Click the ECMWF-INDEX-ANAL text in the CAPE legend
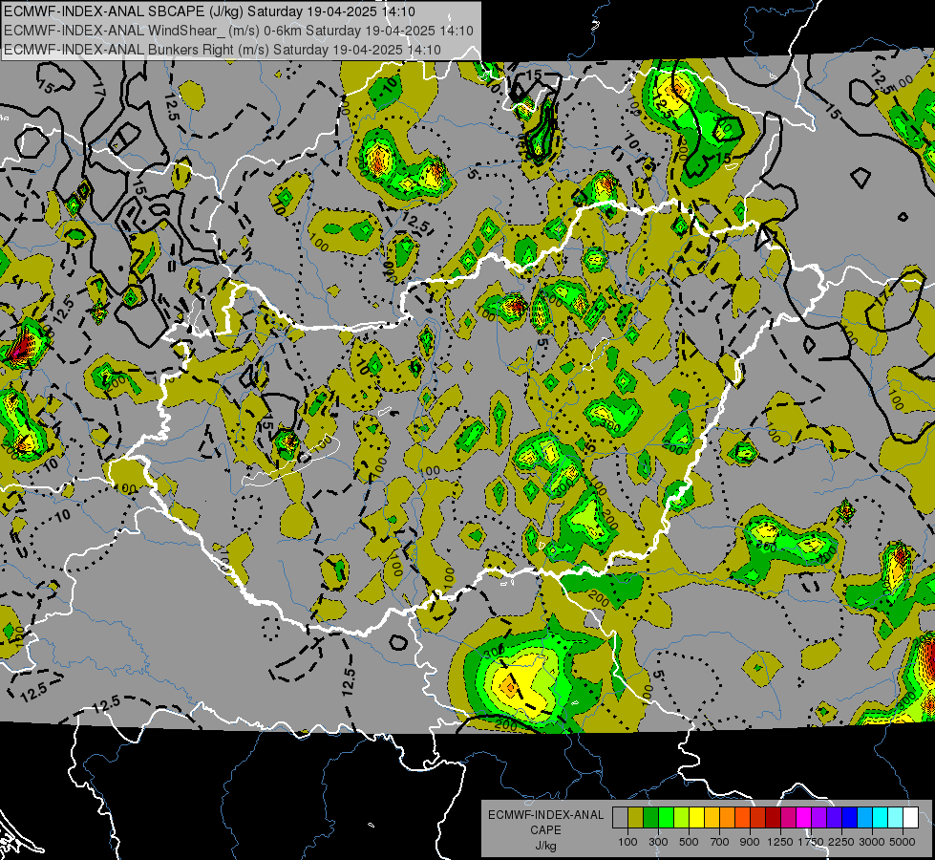The image size is (935, 860). tap(545, 815)
